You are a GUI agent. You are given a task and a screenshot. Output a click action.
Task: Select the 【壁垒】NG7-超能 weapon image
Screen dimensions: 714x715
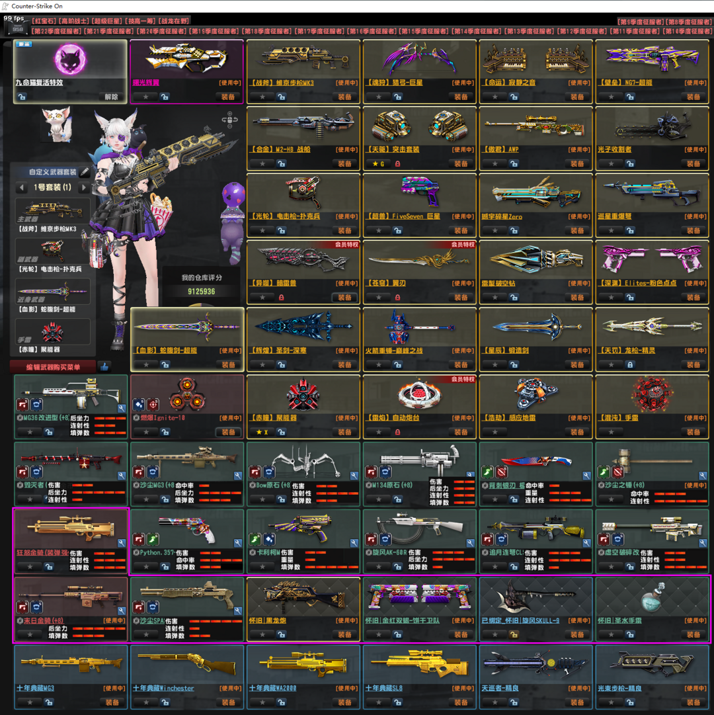click(x=653, y=59)
